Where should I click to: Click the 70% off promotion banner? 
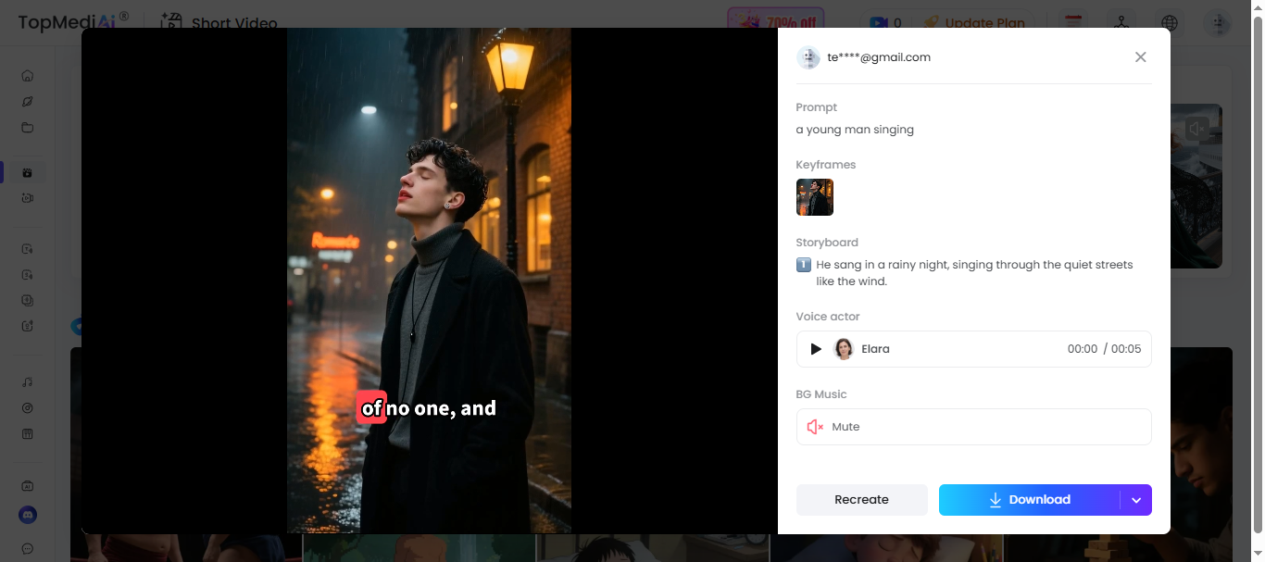(x=775, y=23)
